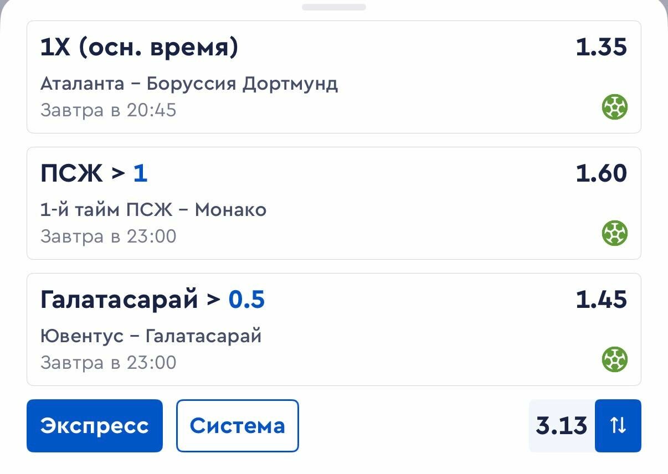Screen dimensions: 668x474
Task: Open the Ювентус – Галатасарай match
Action: (x=151, y=336)
